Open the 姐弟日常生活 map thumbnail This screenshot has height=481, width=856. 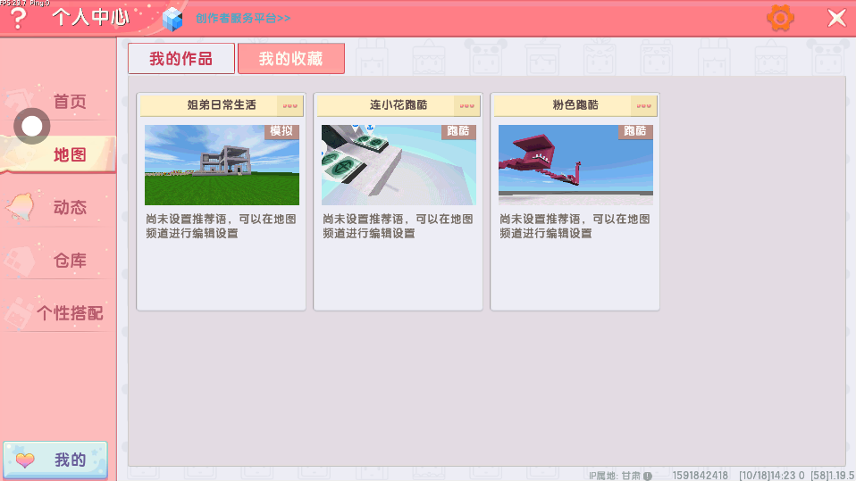(222, 165)
